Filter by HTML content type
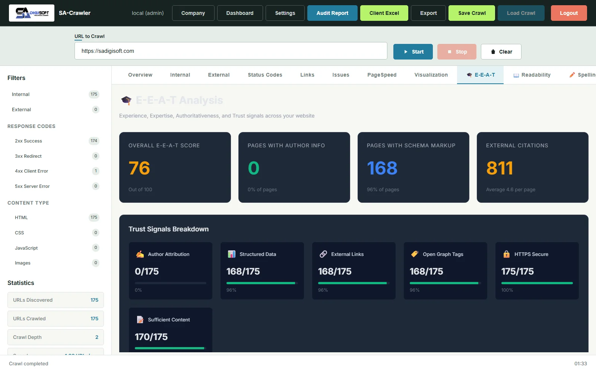Viewport: 596px width, 372px height. [56, 218]
